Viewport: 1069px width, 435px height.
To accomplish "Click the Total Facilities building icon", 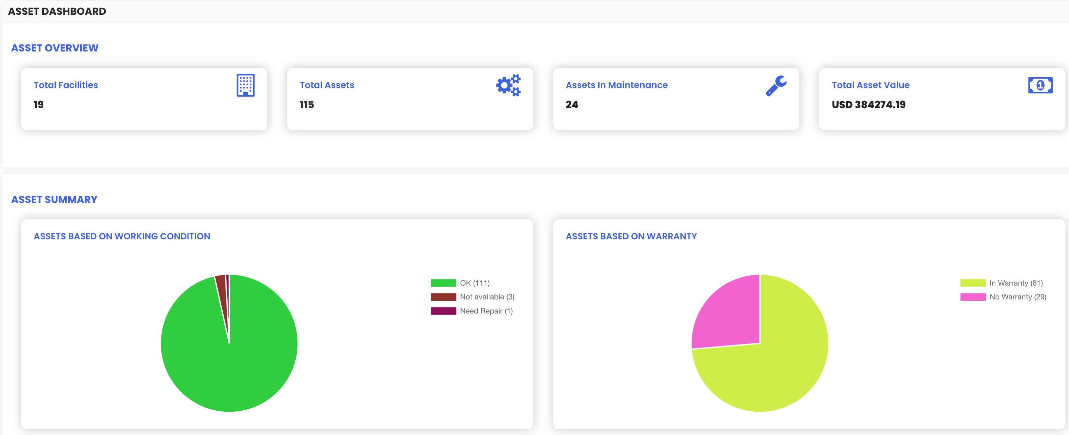I will click(x=245, y=85).
